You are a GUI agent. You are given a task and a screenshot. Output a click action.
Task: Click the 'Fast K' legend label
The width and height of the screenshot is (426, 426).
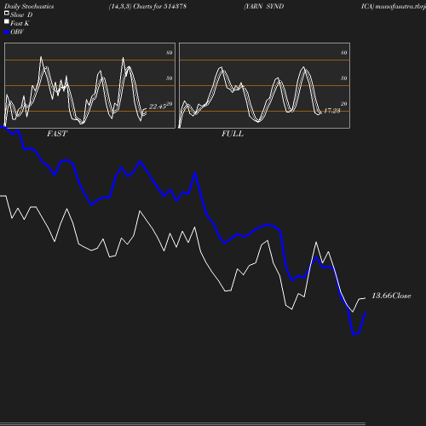tap(20, 23)
